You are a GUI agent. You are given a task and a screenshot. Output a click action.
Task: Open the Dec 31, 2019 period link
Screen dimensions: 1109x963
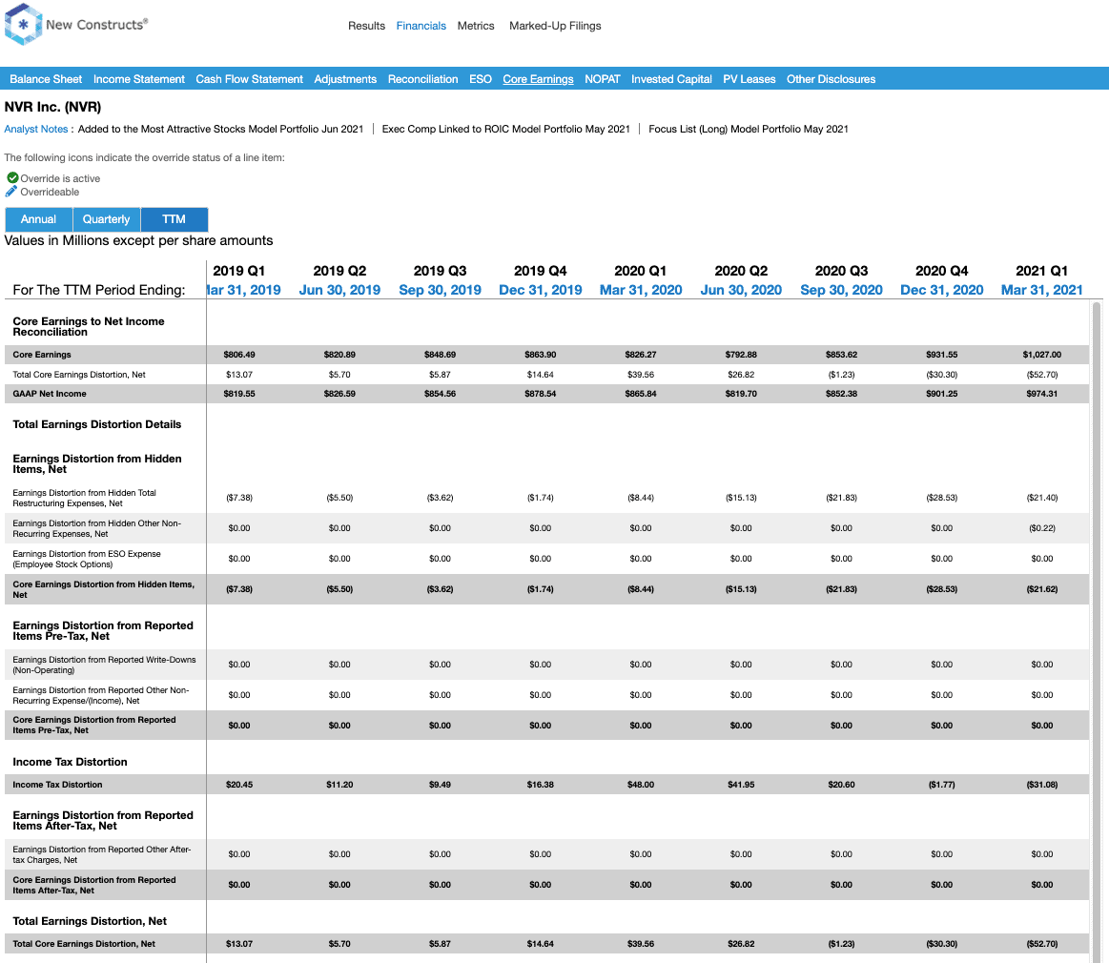541,290
